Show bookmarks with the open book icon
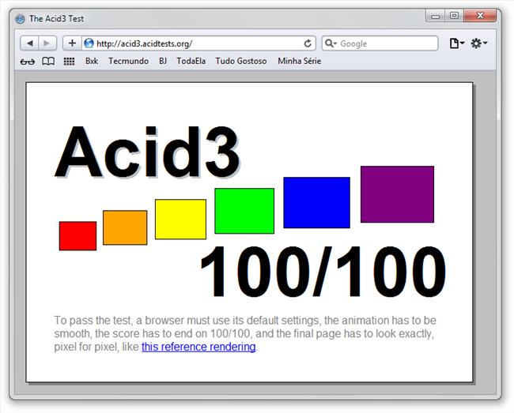This screenshot has height=413, width=514. [48, 61]
